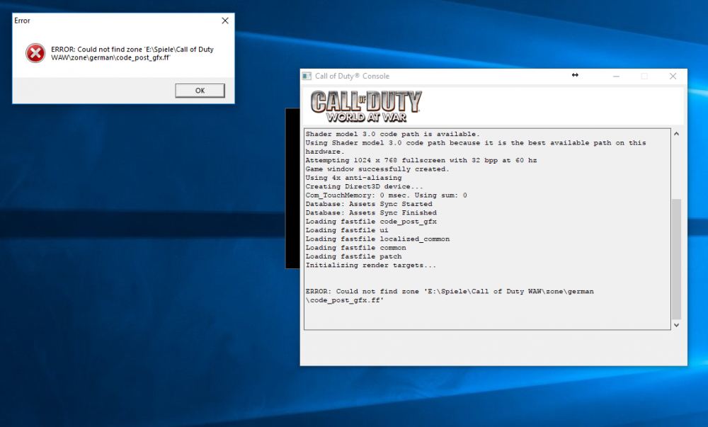This screenshot has width=708, height=427.
Task: Close the Error dialog with X
Action: click(x=225, y=21)
